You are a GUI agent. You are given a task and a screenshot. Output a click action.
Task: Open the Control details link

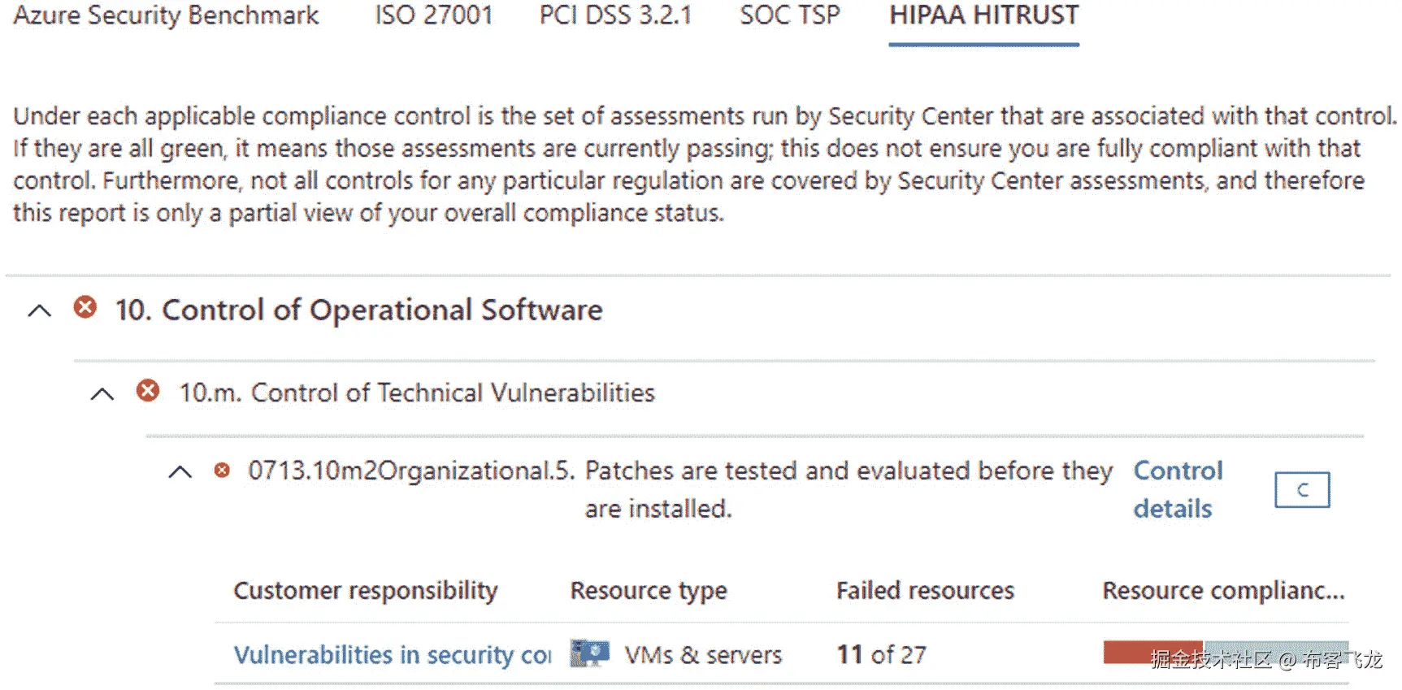(1177, 489)
